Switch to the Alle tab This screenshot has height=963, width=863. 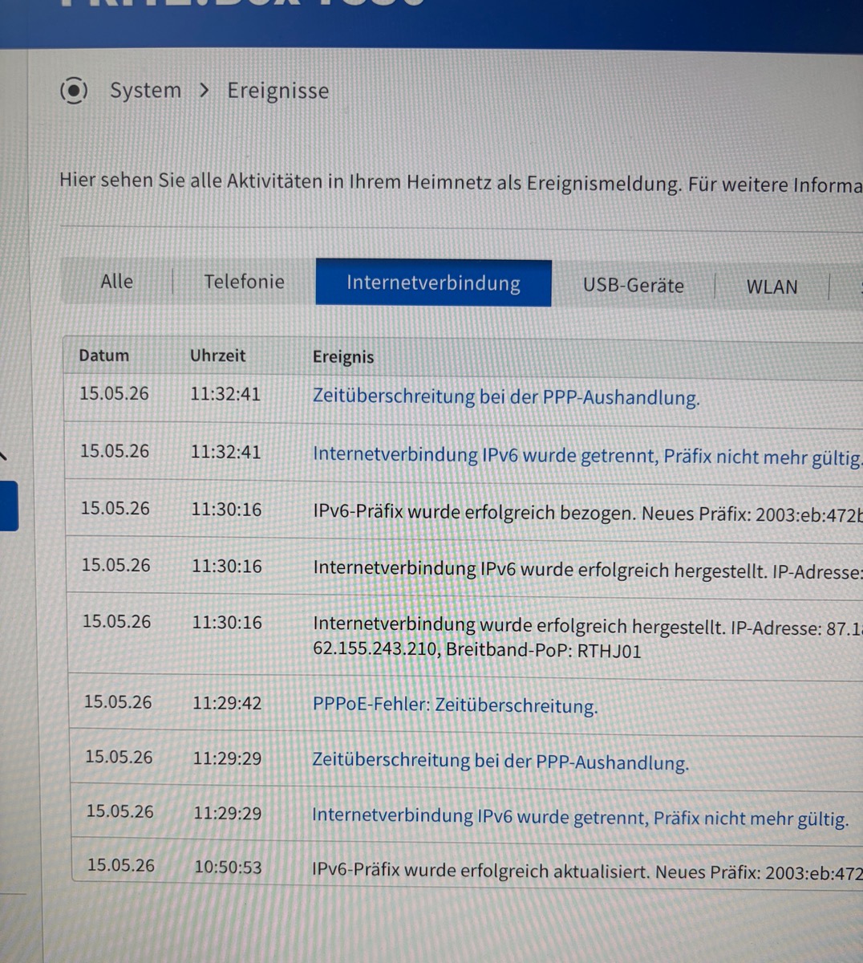click(x=117, y=281)
